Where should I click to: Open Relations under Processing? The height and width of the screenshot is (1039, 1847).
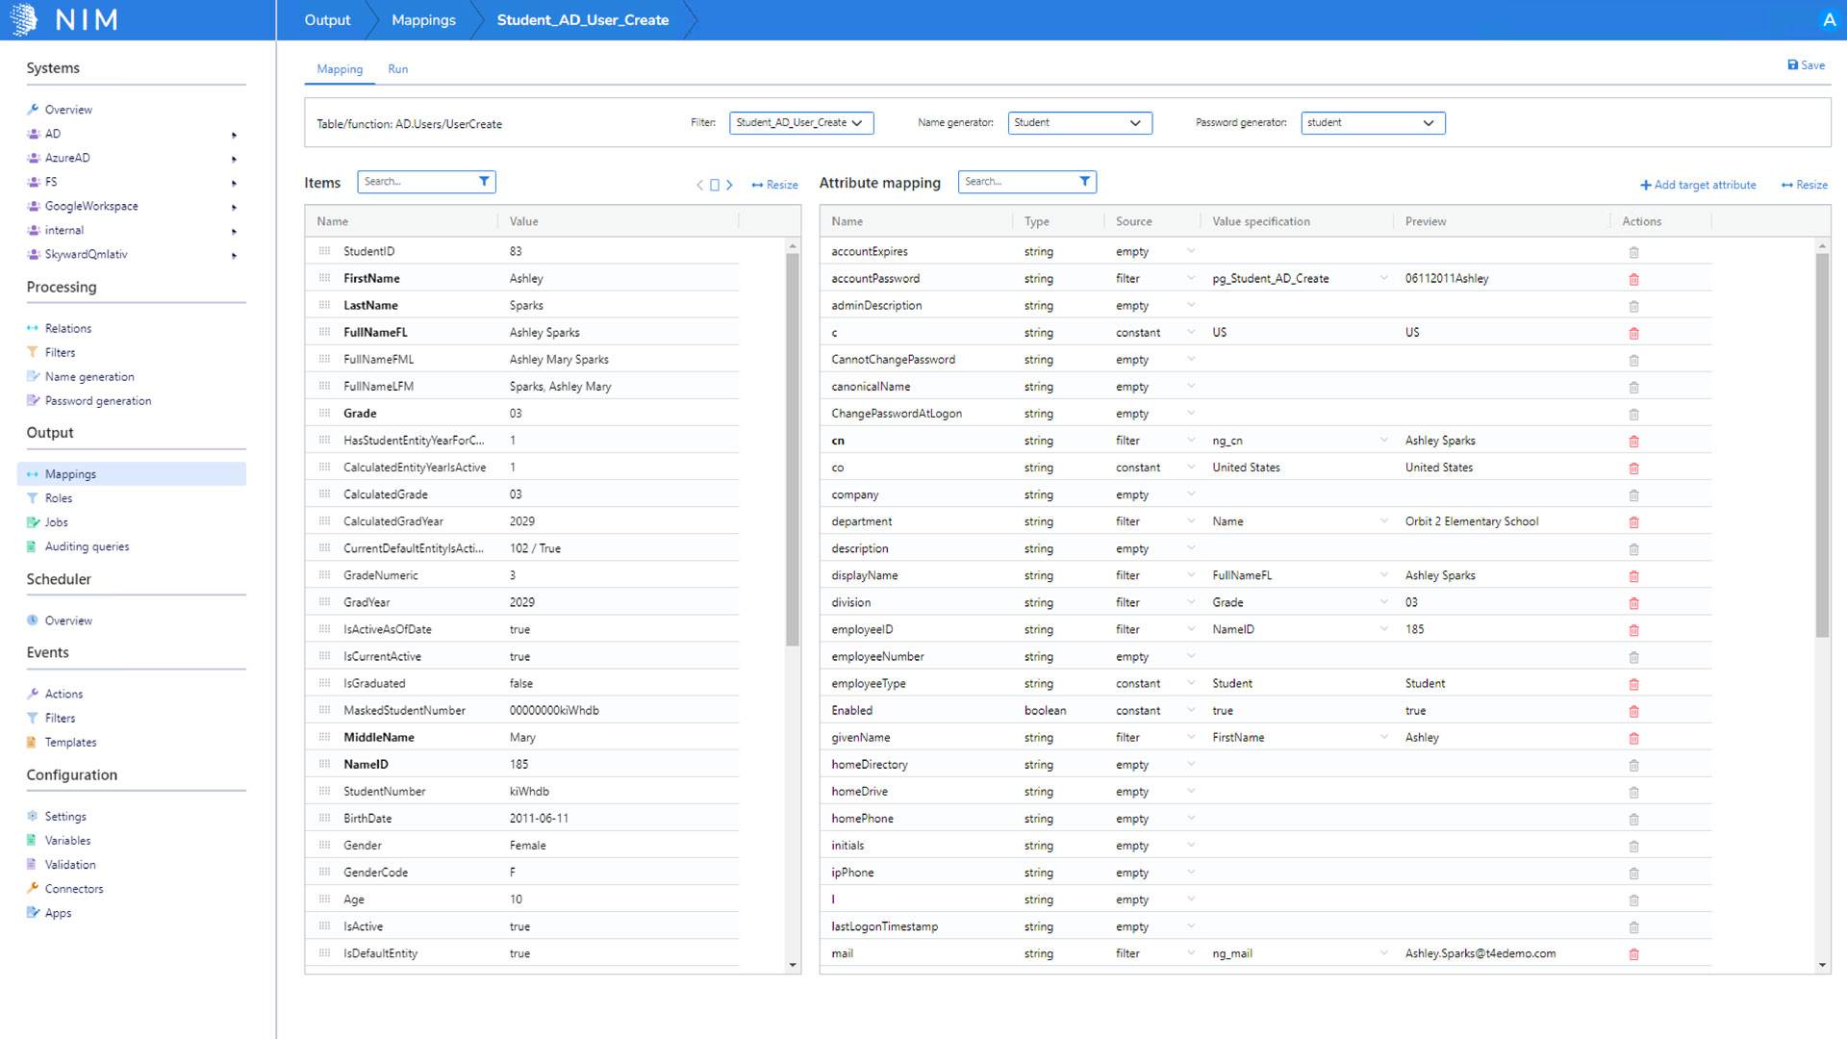tap(68, 329)
